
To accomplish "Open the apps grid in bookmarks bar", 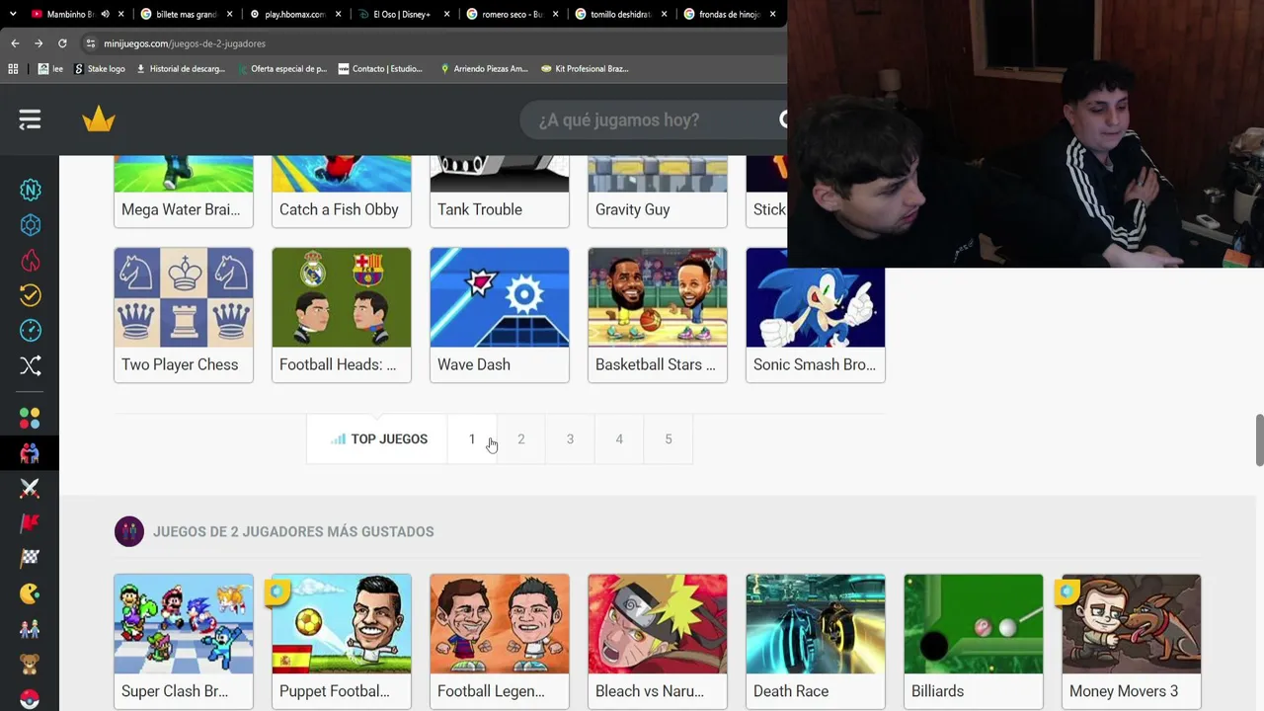I will (x=13, y=69).
